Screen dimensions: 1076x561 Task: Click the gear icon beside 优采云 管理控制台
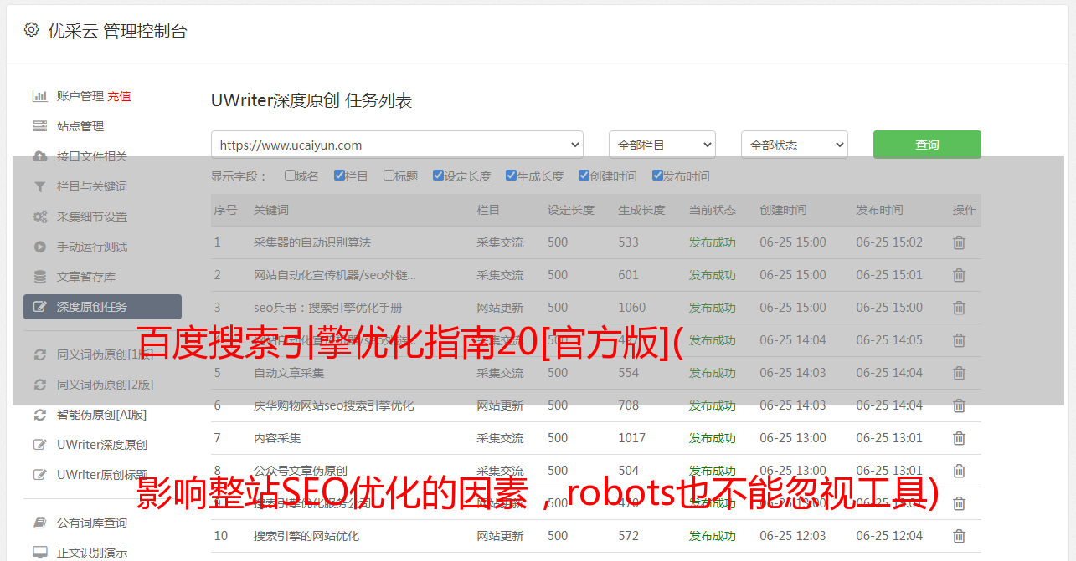(x=31, y=30)
